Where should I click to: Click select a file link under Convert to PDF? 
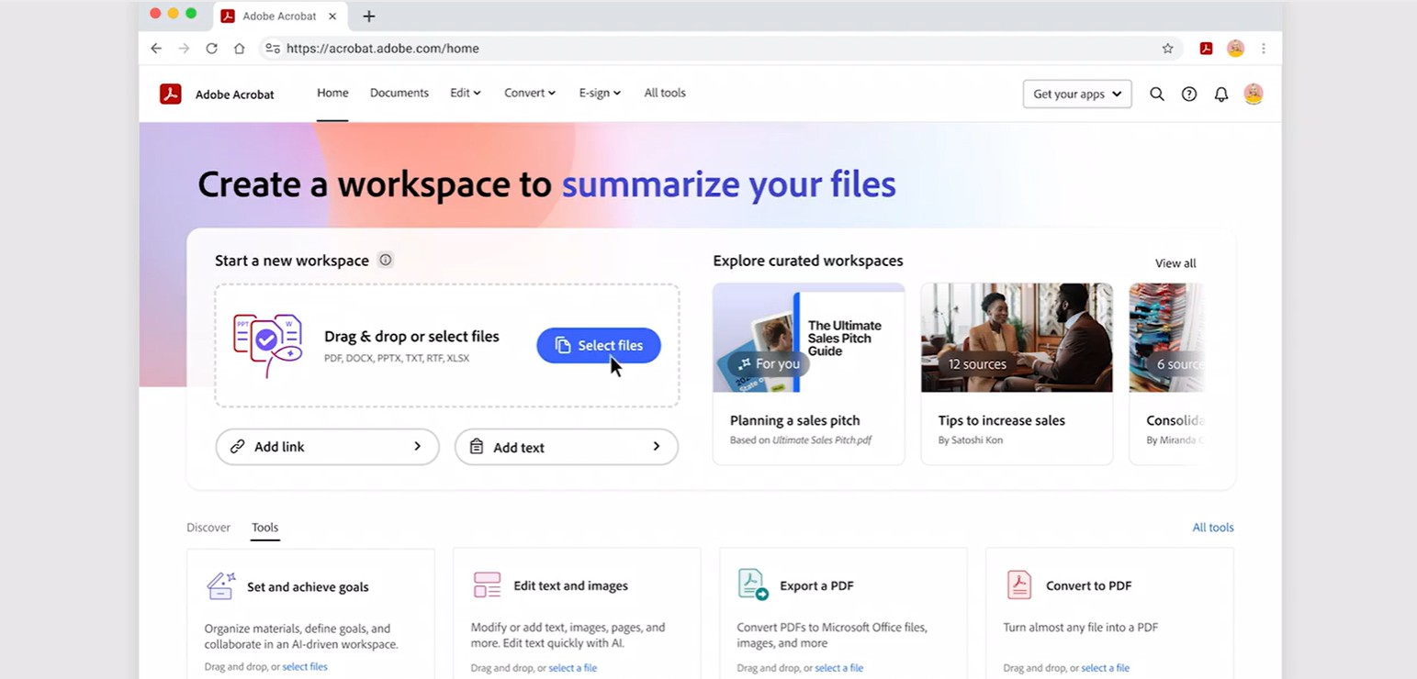click(1106, 668)
